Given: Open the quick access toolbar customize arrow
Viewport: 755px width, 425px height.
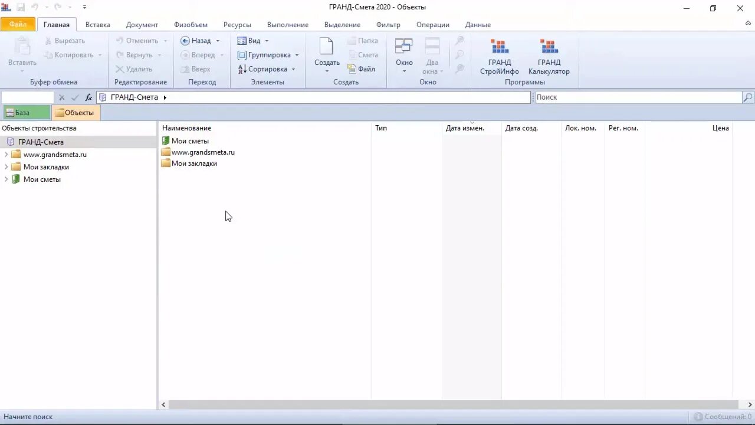Looking at the screenshot, I should (x=84, y=7).
